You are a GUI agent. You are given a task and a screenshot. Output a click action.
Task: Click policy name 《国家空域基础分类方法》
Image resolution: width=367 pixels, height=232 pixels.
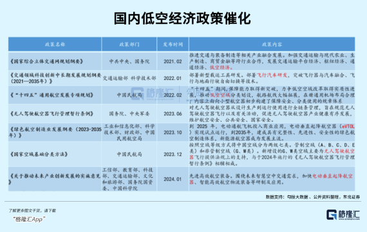[39, 154]
